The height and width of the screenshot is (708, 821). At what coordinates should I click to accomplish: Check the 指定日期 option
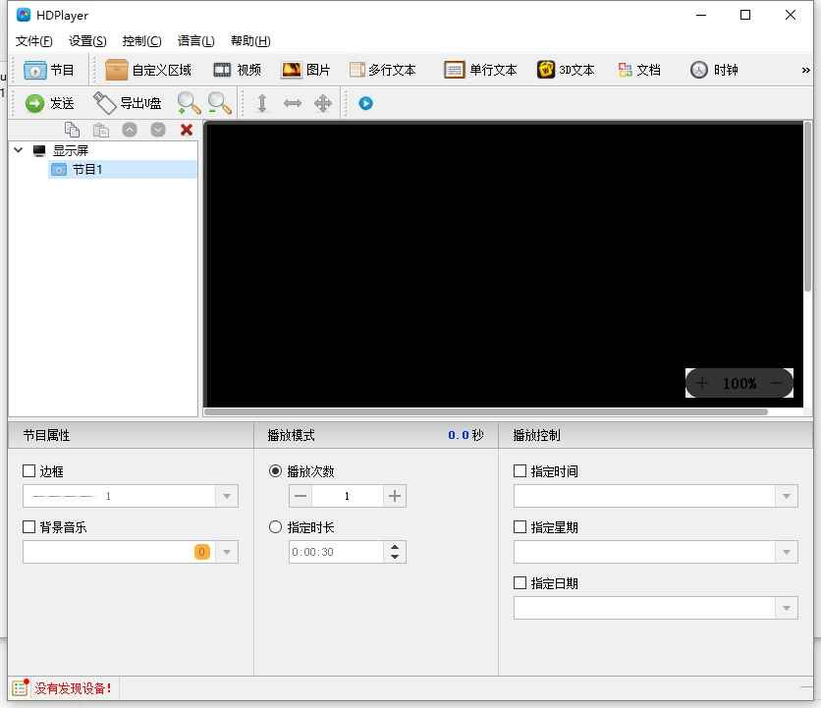click(520, 582)
